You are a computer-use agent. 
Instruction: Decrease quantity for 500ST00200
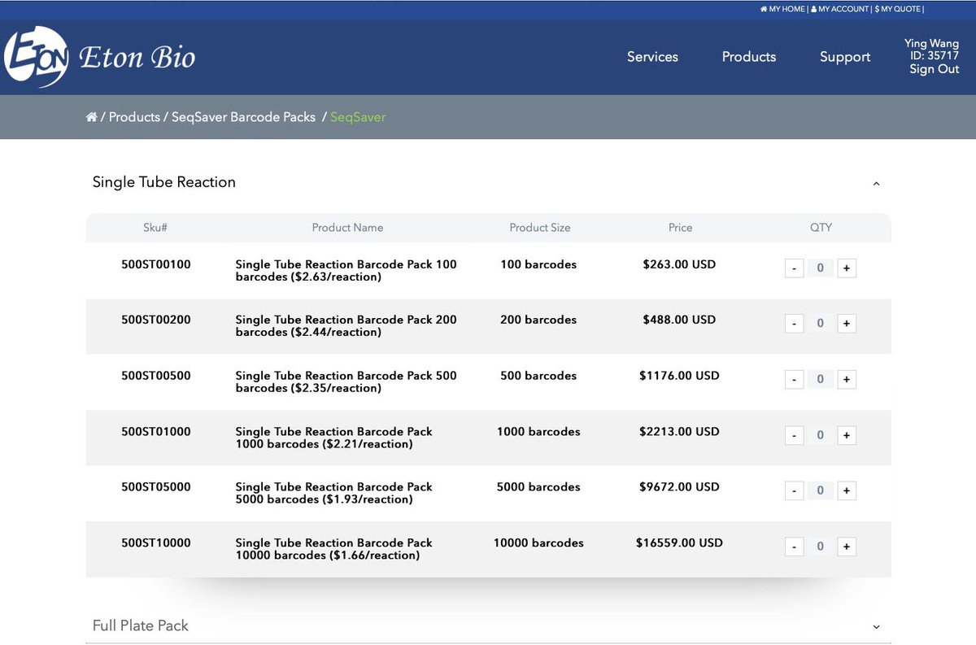click(x=794, y=324)
